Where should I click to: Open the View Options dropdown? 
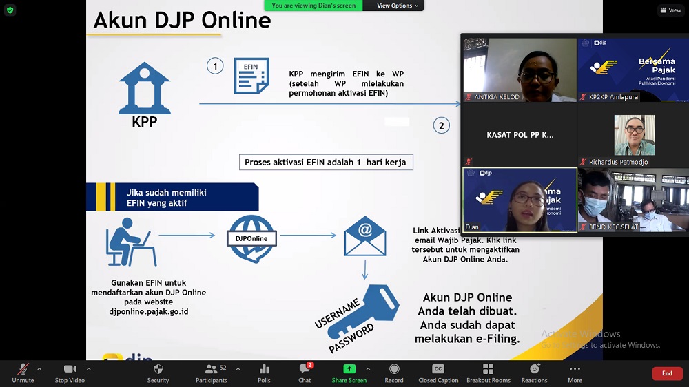[398, 6]
